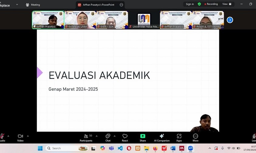
Task: Open the Apps panel
Action: point(179,137)
